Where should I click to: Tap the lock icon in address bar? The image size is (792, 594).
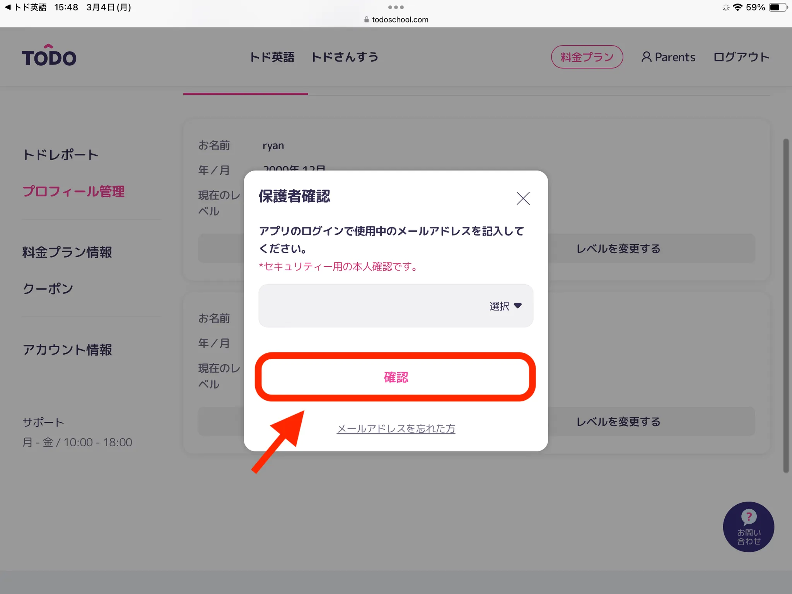pyautogui.click(x=367, y=20)
